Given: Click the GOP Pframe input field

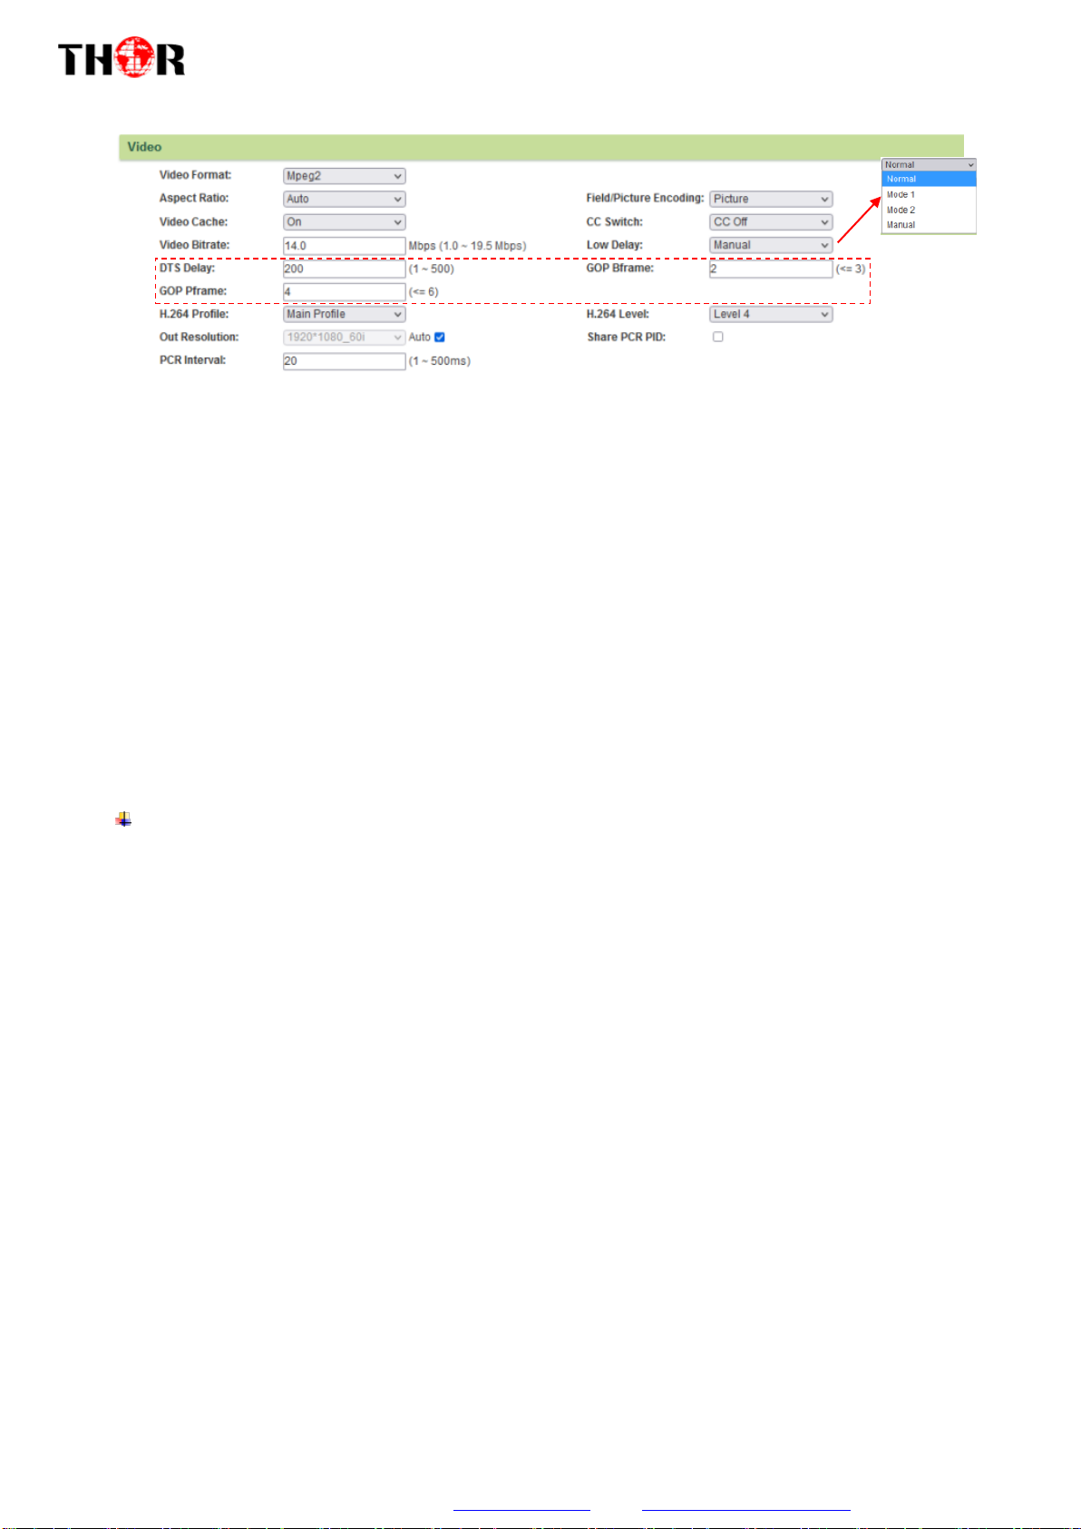Looking at the screenshot, I should coord(344,291).
